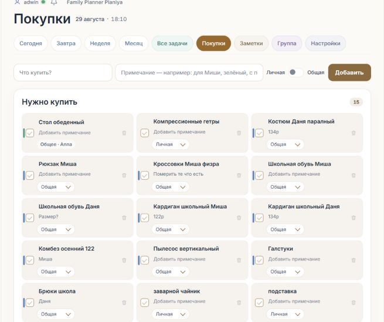Edit the note 'Померить те что есть'
The height and width of the screenshot is (322, 384).
point(178,174)
